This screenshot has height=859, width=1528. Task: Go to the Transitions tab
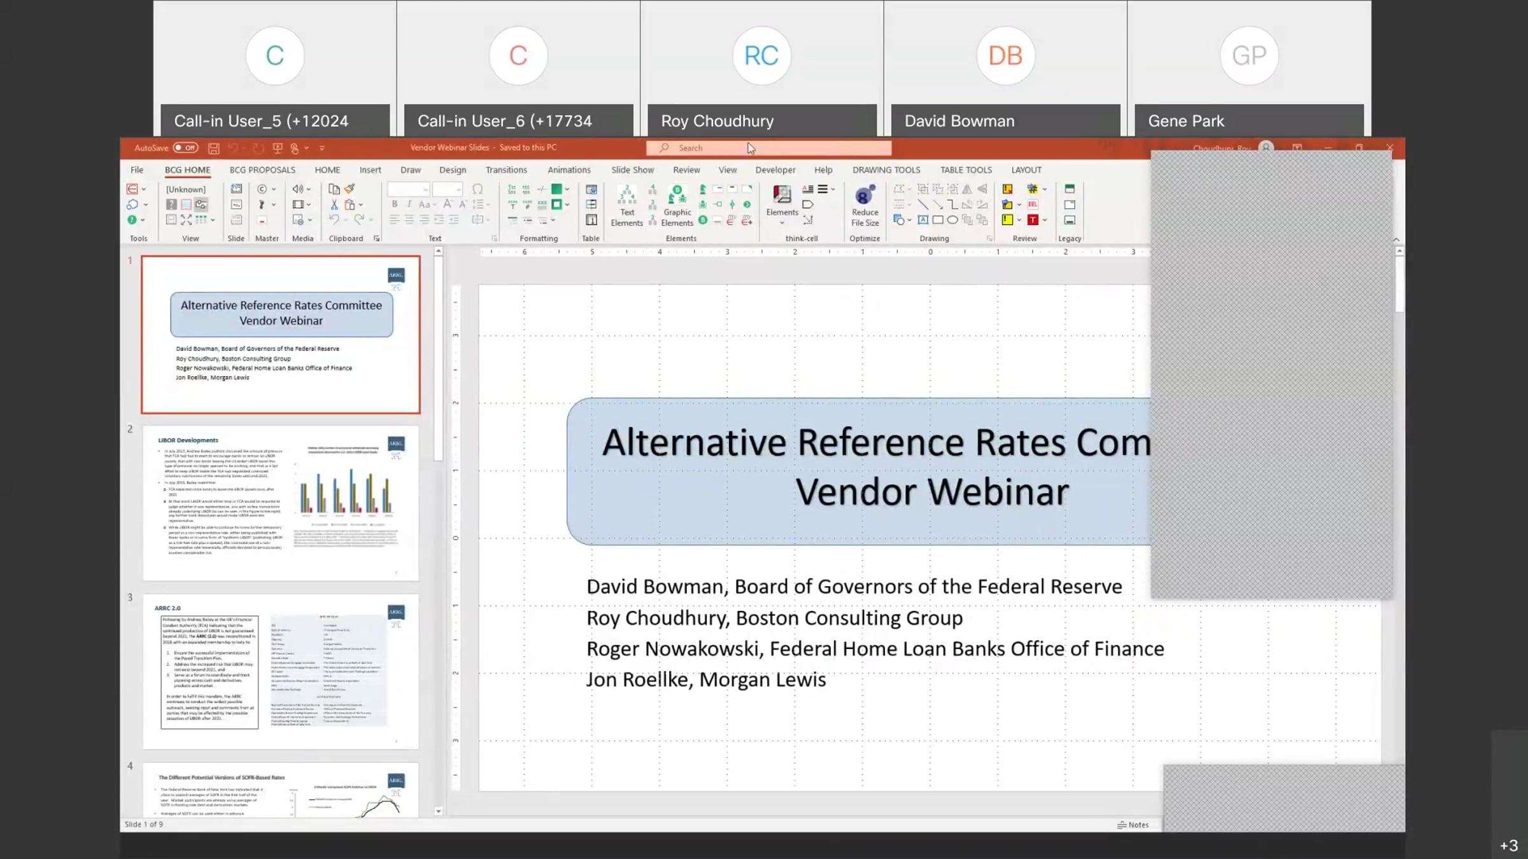click(506, 170)
